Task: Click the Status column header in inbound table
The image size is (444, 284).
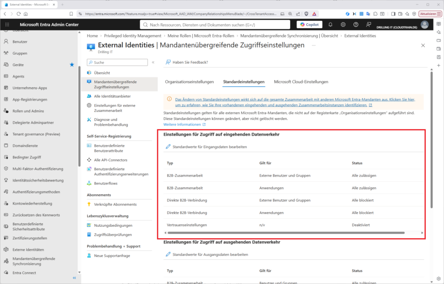Action: 357,163
